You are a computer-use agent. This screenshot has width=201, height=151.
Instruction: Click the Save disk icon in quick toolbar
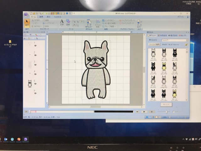pyautogui.click(x=37, y=13)
